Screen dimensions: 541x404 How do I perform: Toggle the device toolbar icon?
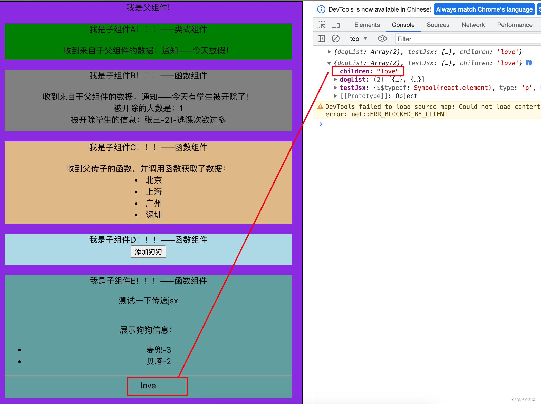click(336, 25)
